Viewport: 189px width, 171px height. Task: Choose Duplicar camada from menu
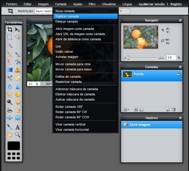coord(86,16)
